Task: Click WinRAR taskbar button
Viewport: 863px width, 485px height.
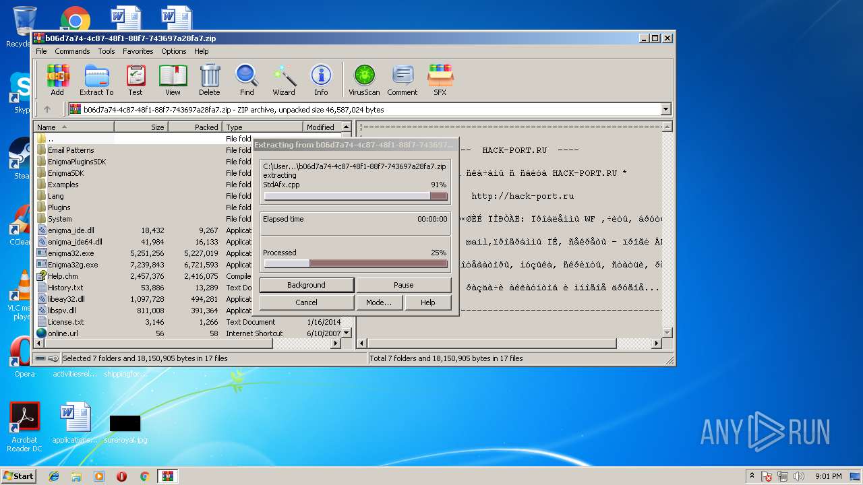Action: click(x=167, y=476)
